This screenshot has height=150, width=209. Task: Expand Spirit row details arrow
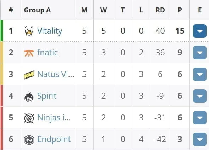tap(200, 96)
